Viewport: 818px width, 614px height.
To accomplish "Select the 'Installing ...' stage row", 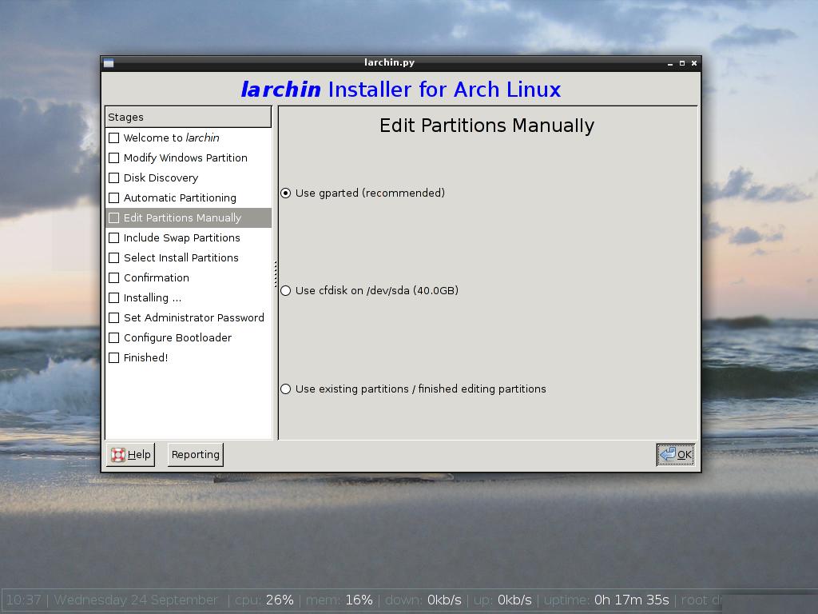I will [189, 297].
